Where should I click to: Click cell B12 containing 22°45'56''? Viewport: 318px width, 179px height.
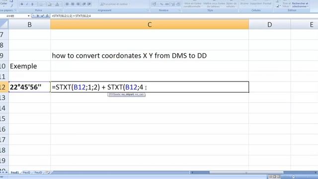[30, 87]
